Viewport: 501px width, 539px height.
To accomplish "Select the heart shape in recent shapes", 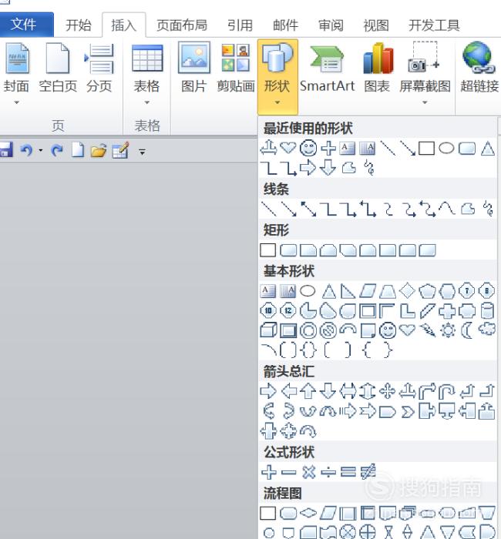I will [x=288, y=148].
